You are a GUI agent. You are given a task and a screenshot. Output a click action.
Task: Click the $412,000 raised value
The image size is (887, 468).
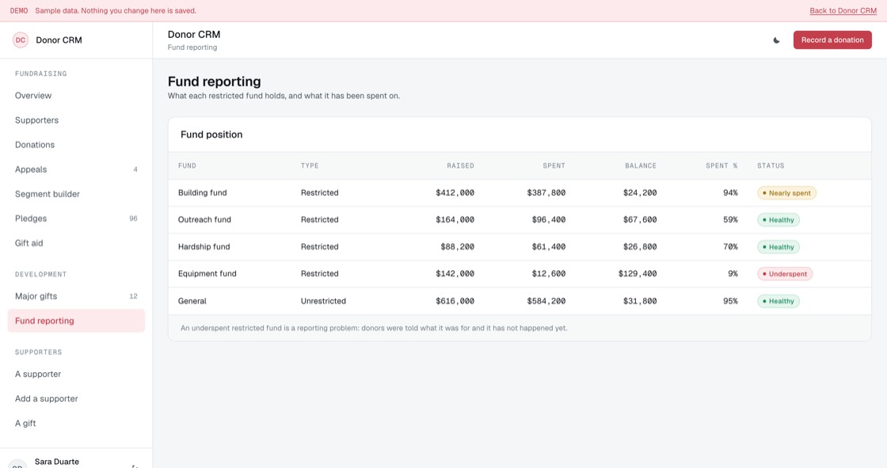click(455, 193)
